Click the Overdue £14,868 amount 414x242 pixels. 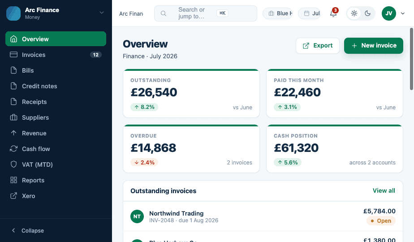tap(153, 148)
